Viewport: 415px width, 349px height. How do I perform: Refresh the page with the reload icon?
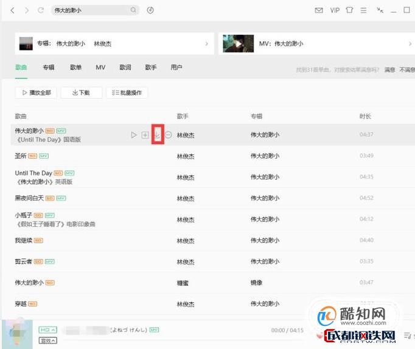point(41,10)
